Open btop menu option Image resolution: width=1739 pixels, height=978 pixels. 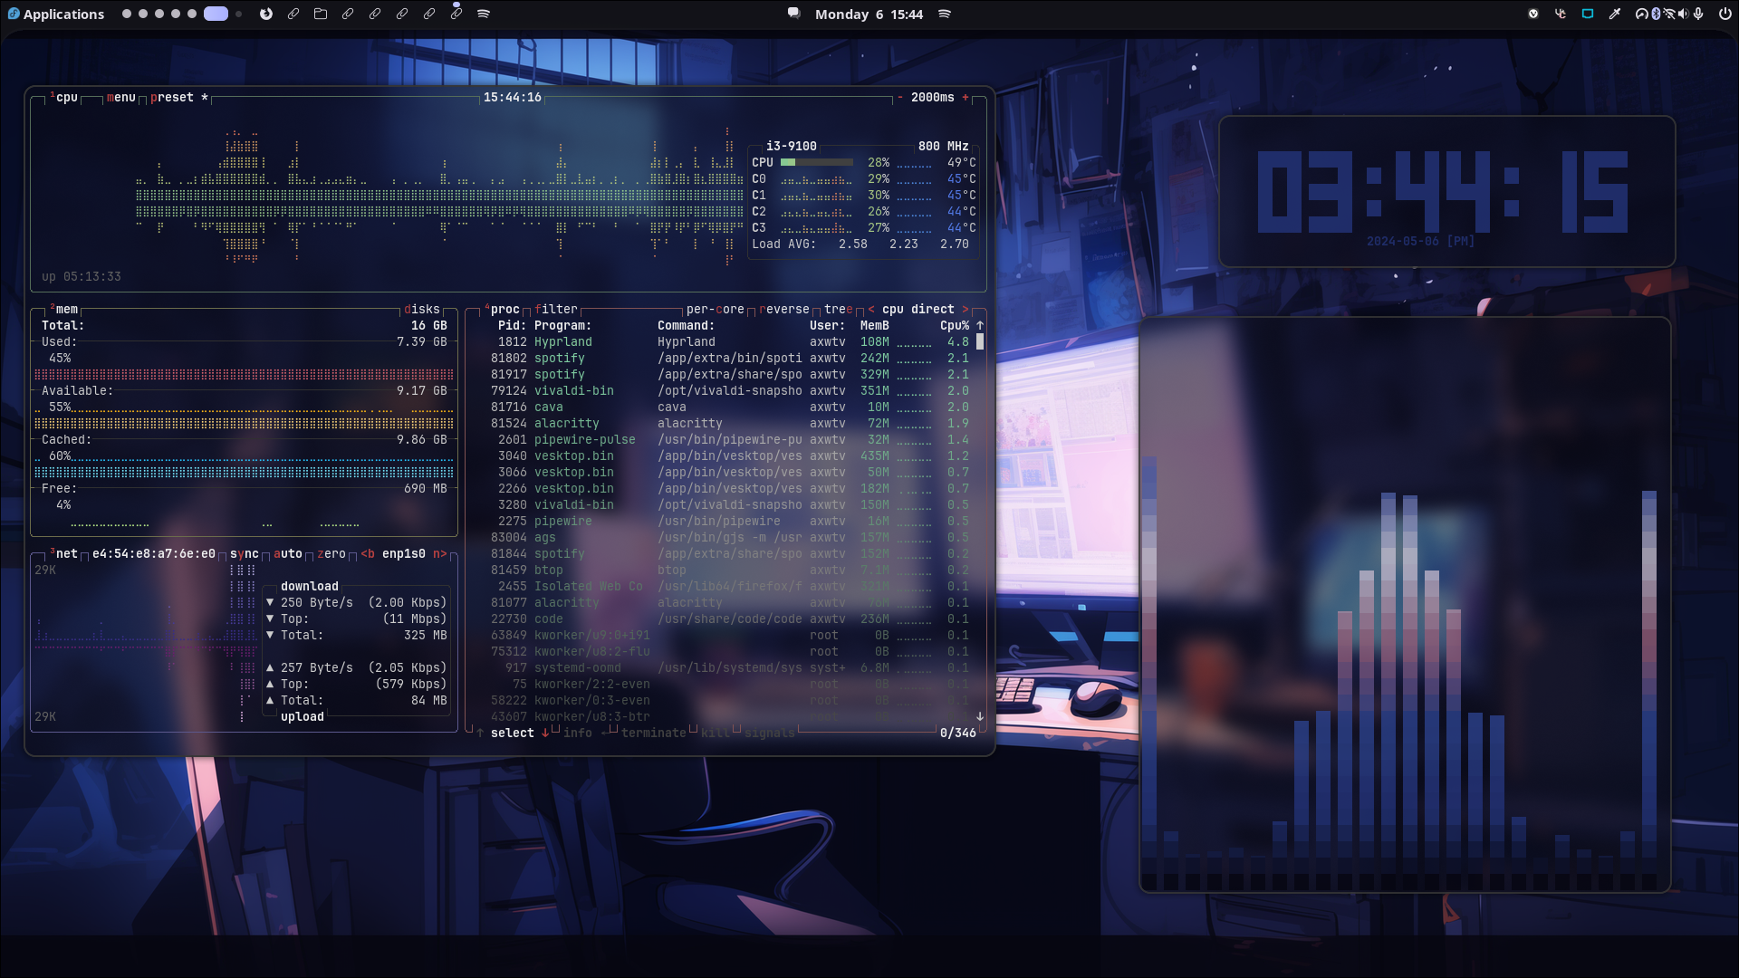(x=121, y=97)
